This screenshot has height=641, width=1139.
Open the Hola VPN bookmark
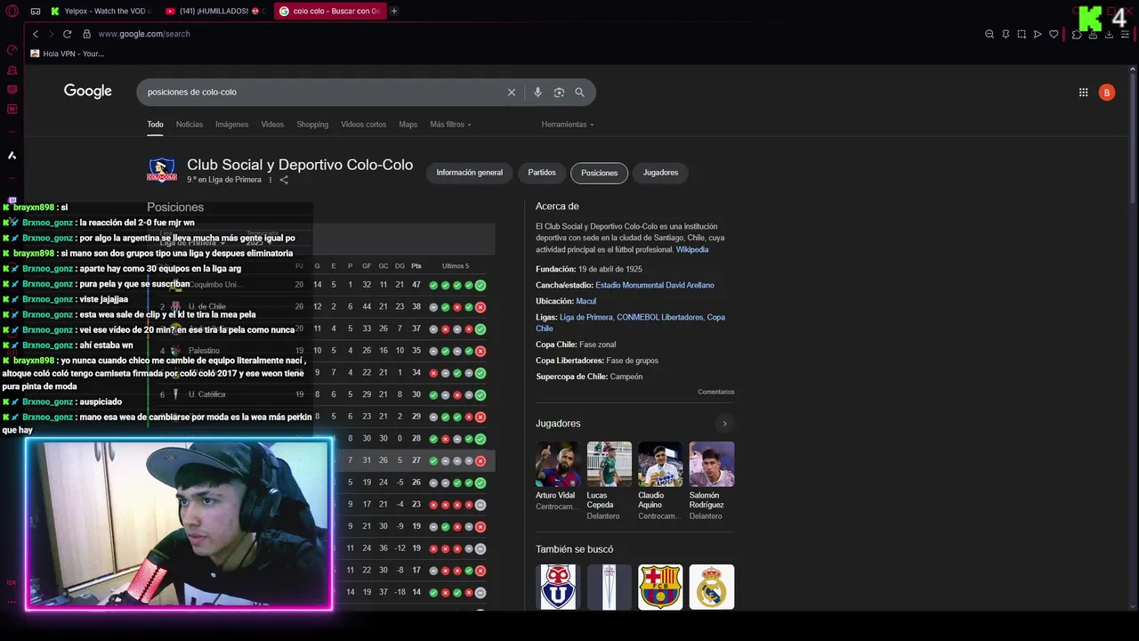click(x=68, y=53)
